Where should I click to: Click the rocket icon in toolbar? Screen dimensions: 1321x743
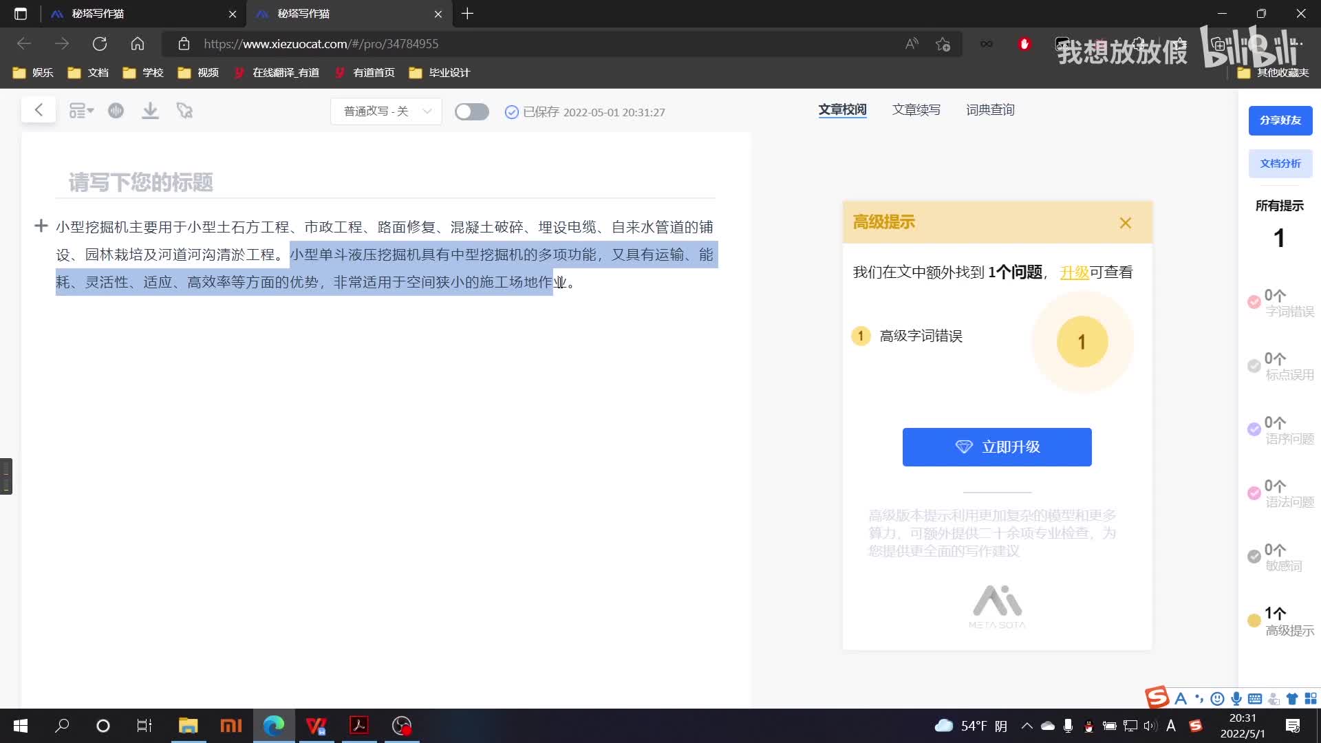tap(184, 111)
